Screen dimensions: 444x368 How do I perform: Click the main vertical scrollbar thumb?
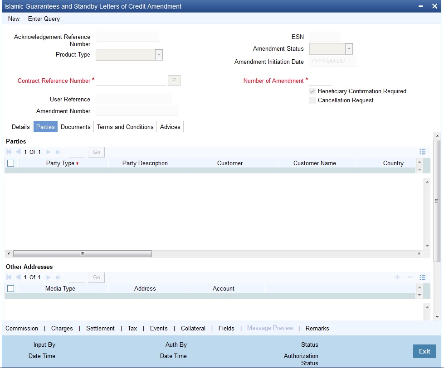[437, 201]
